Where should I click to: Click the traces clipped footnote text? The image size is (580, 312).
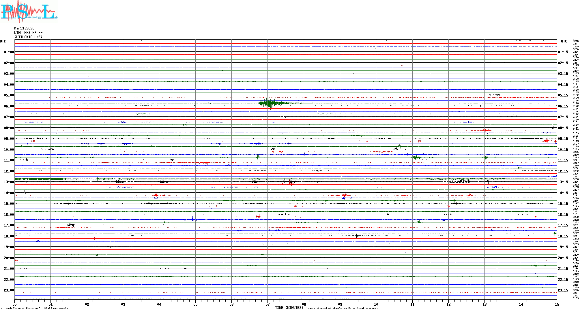[x=342, y=308]
